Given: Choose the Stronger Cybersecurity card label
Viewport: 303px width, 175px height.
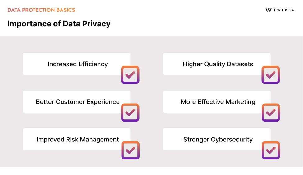Looking at the screenshot, I should coord(218,140).
